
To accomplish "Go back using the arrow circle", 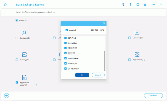I will click(x=6, y=95).
